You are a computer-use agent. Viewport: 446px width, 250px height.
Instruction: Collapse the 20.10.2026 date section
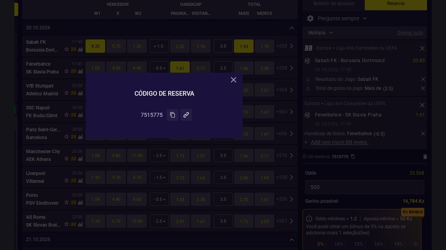[292, 28]
